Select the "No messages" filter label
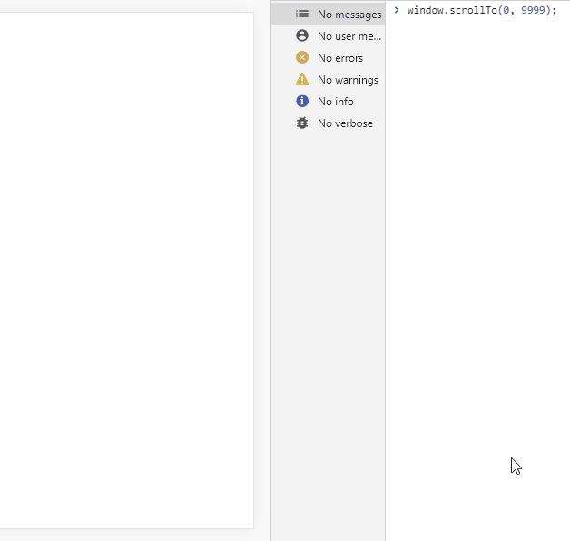 click(x=349, y=15)
